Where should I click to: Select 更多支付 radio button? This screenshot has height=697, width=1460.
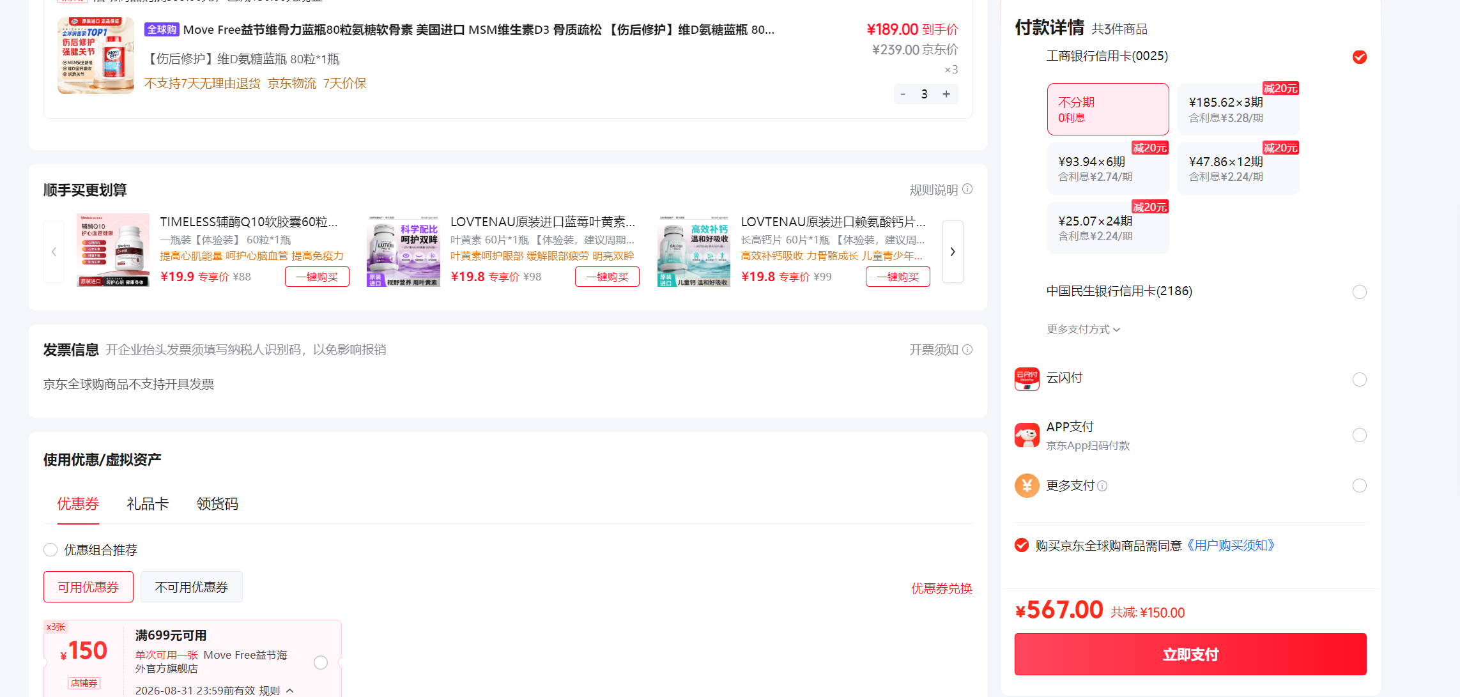(x=1360, y=486)
